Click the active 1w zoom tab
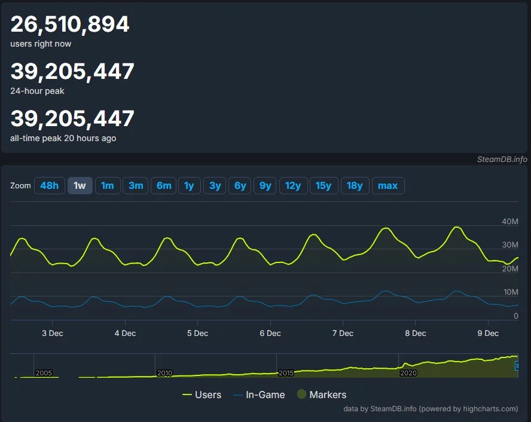The image size is (531, 422). (80, 185)
